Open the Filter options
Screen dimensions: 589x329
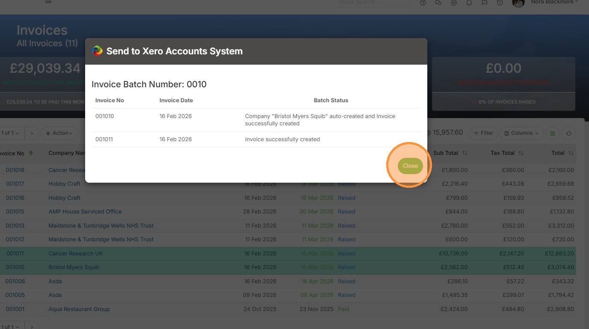coord(483,133)
